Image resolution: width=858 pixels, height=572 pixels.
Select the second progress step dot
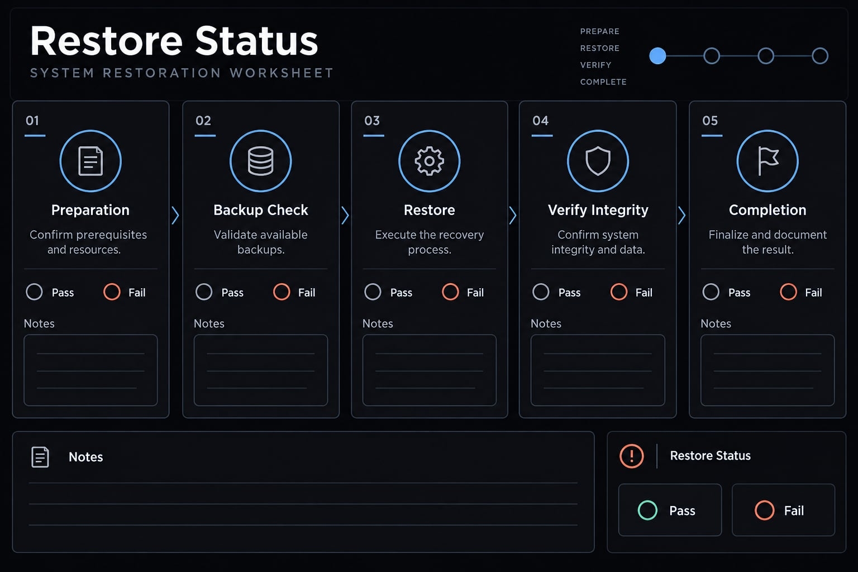tap(712, 56)
